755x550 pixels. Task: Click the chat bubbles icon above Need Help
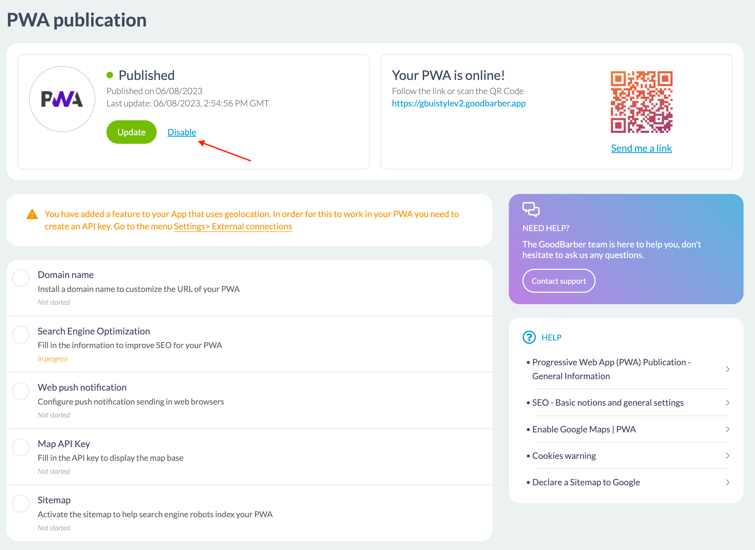(531, 210)
